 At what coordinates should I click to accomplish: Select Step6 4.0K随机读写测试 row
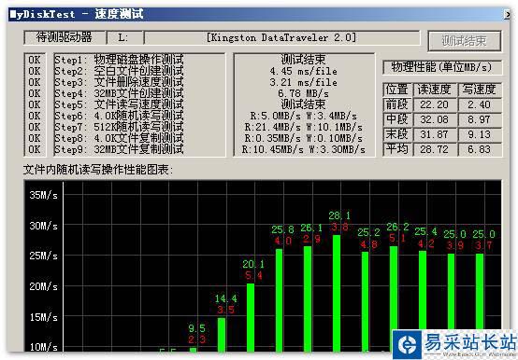(x=119, y=116)
